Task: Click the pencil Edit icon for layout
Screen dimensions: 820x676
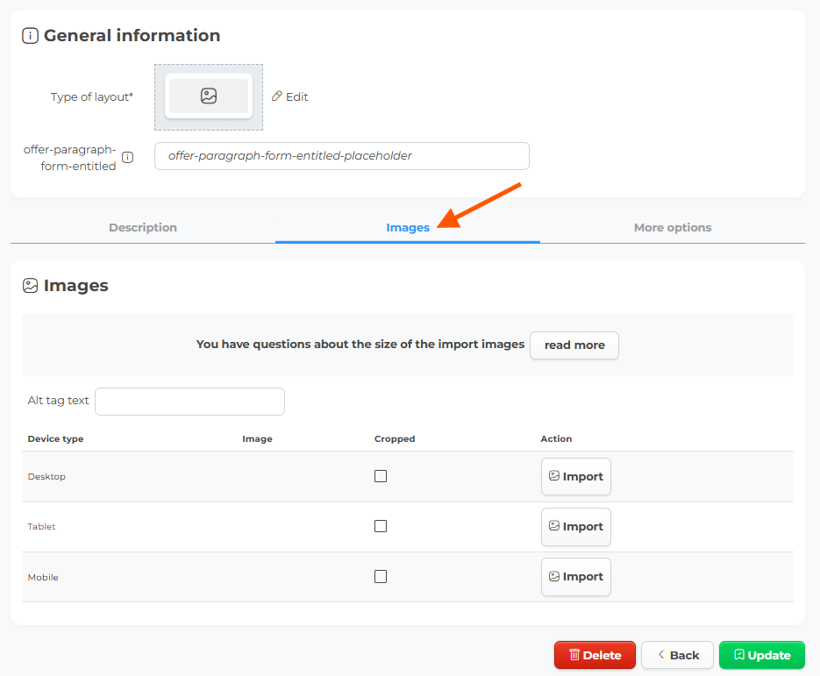Action: click(x=276, y=96)
